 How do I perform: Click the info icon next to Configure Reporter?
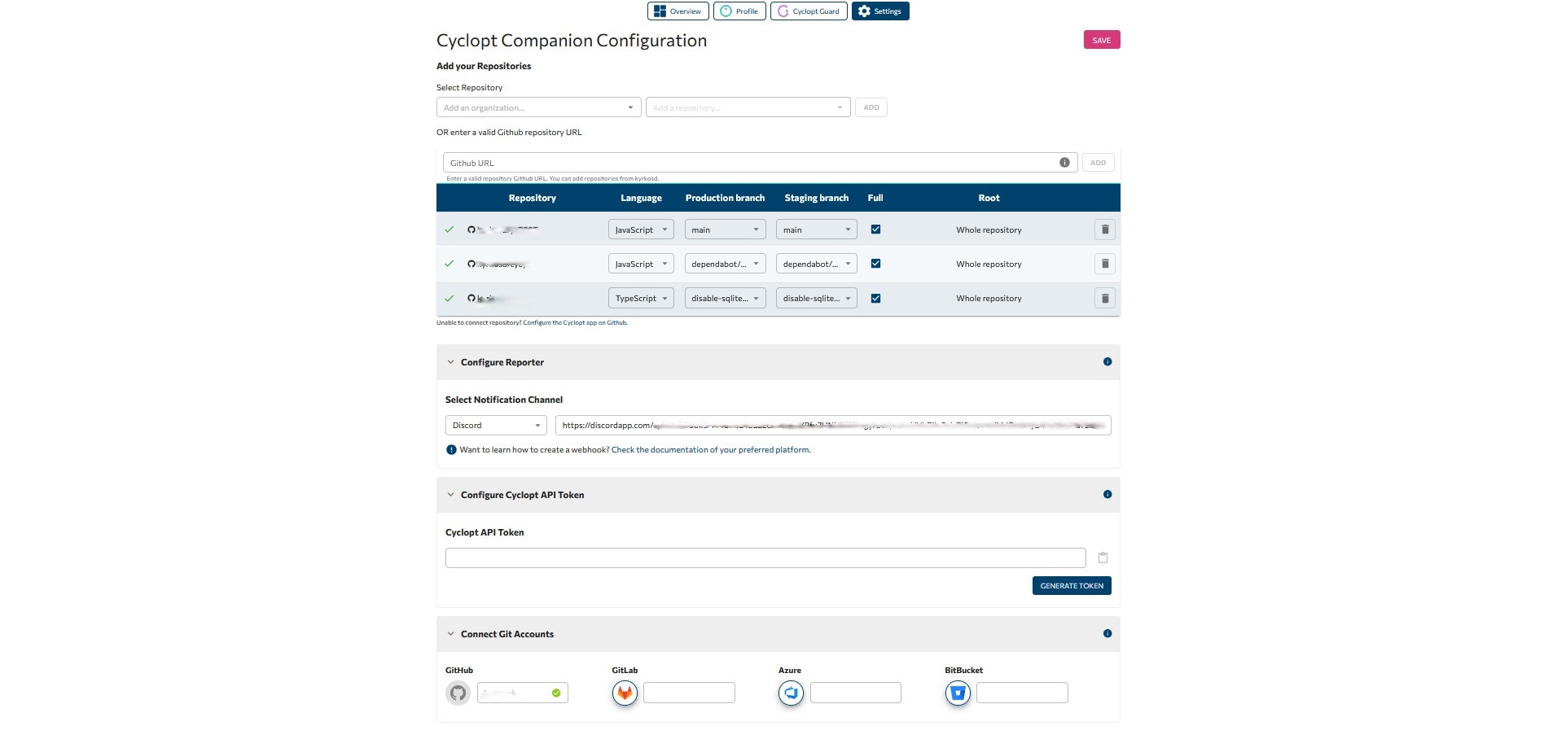click(x=1107, y=361)
